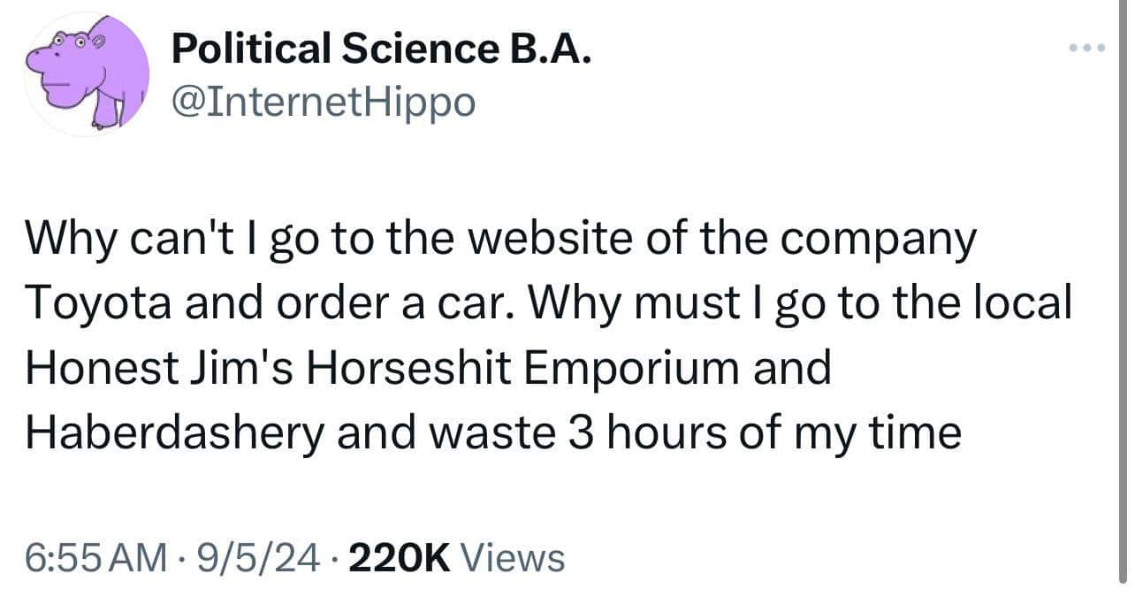This screenshot has height=612, width=1135.
Task: Click the hippo's eyes on the avatar
Action: [77, 42]
